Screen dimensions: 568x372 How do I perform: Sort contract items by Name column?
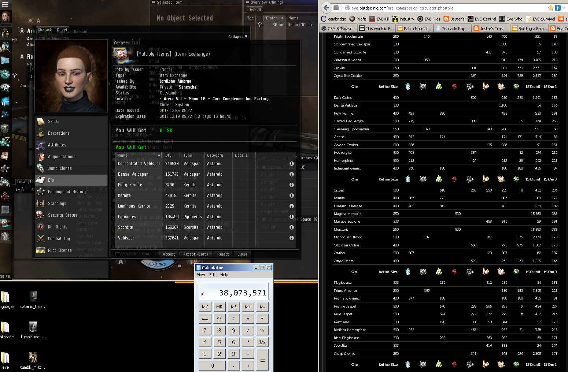[139, 155]
